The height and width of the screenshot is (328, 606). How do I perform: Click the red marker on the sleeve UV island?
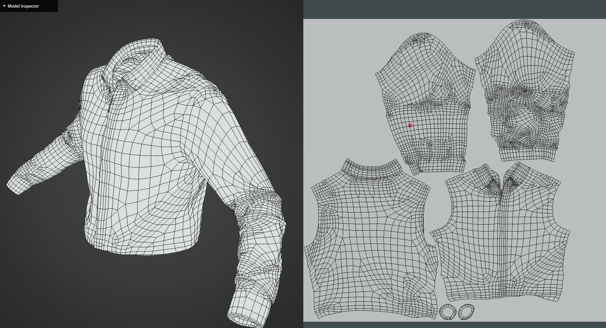[410, 126]
